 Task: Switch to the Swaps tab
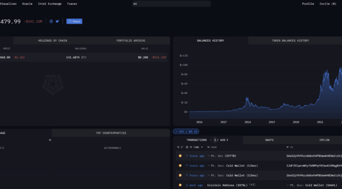point(269,140)
